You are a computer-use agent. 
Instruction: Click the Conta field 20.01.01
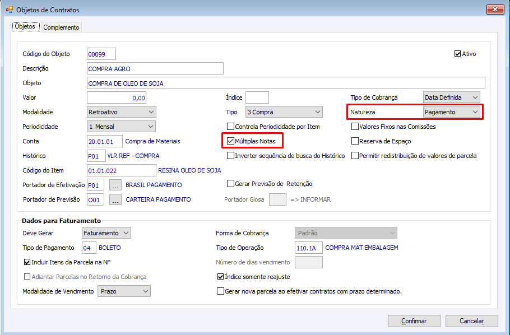[105, 142]
